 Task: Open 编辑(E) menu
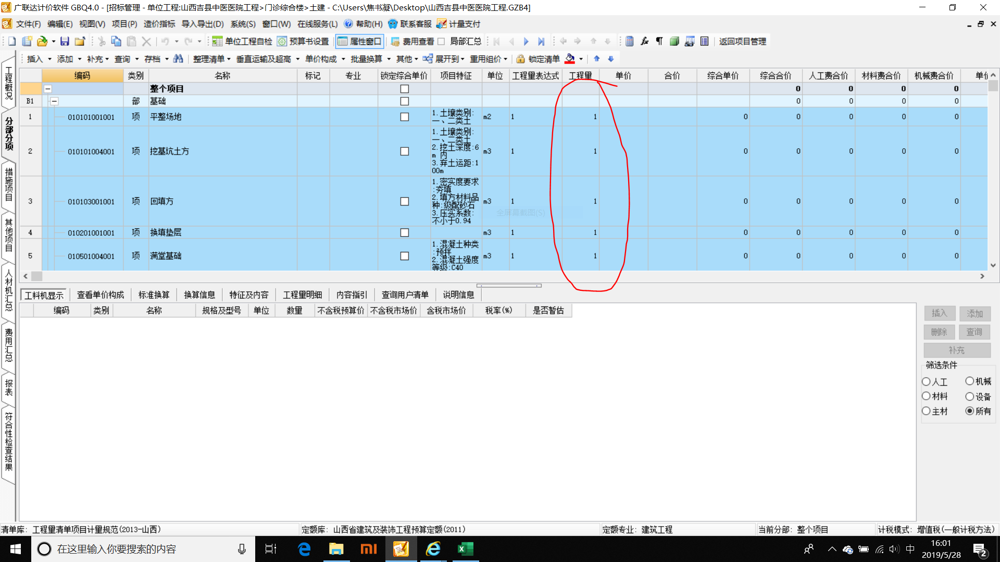60,24
